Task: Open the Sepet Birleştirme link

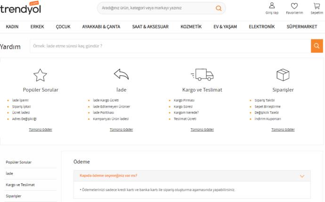Action: [268, 107]
